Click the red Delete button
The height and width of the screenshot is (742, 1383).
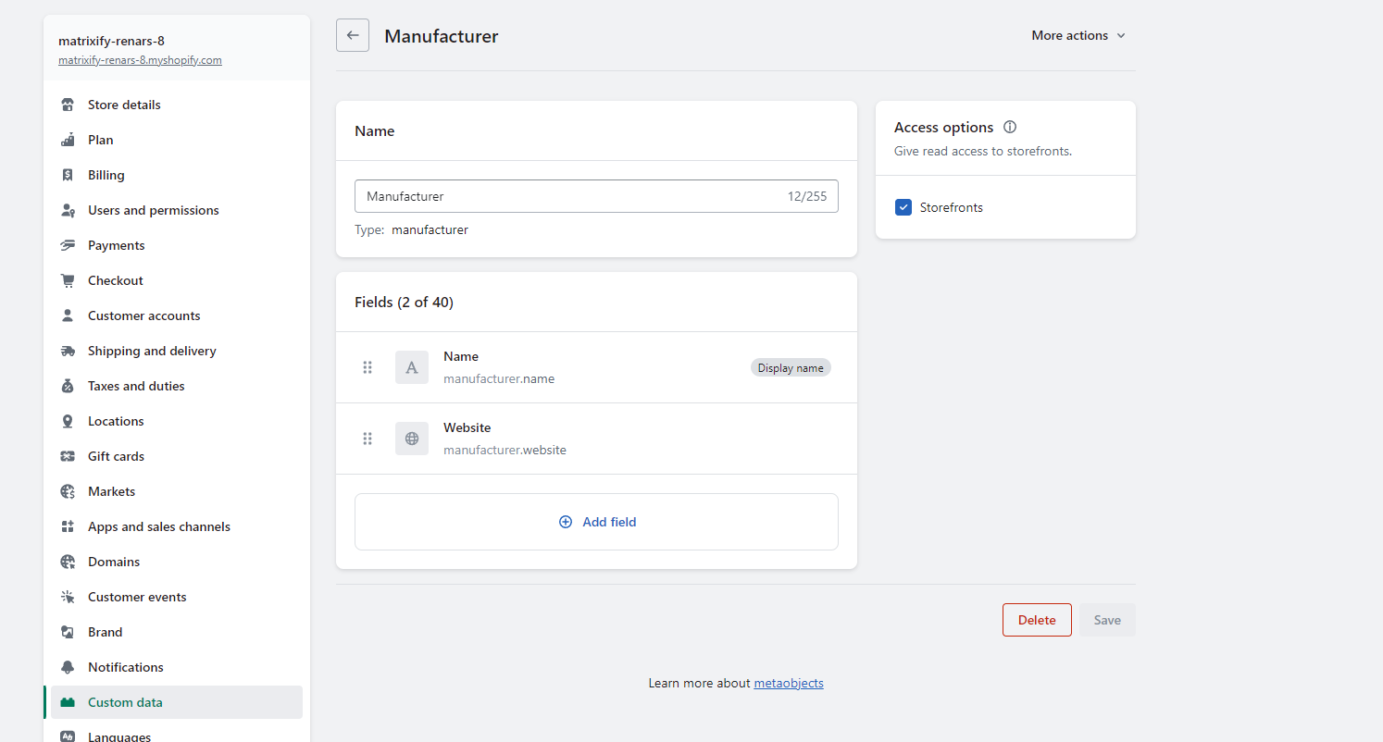(x=1037, y=620)
